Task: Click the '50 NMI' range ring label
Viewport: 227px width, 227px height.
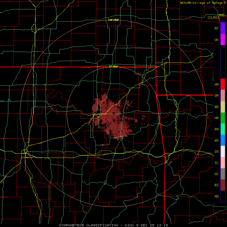Action: (113, 67)
